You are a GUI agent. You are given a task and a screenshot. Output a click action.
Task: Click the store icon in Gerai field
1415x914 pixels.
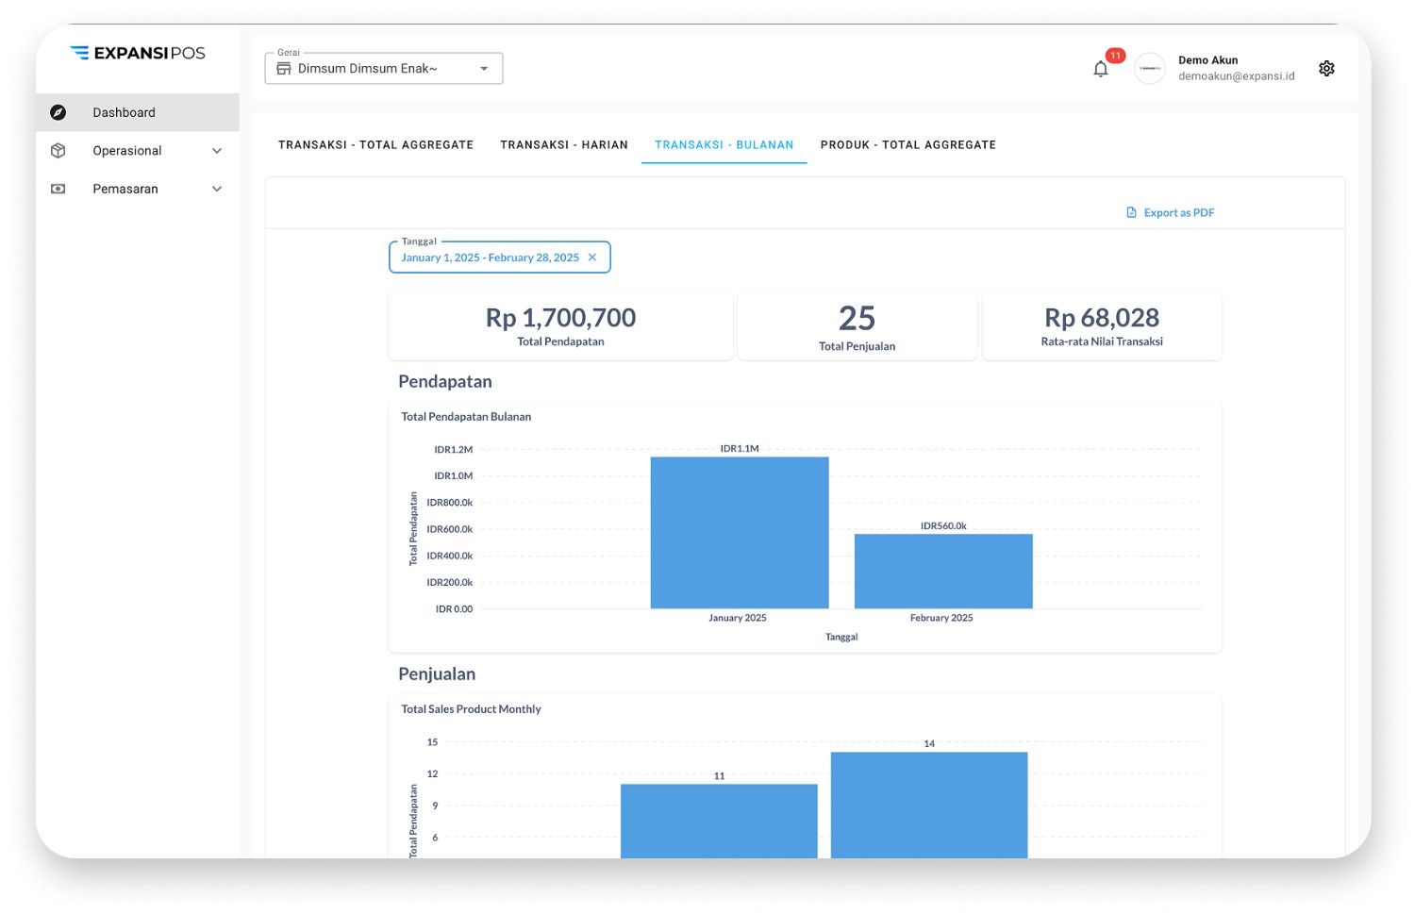click(x=284, y=68)
